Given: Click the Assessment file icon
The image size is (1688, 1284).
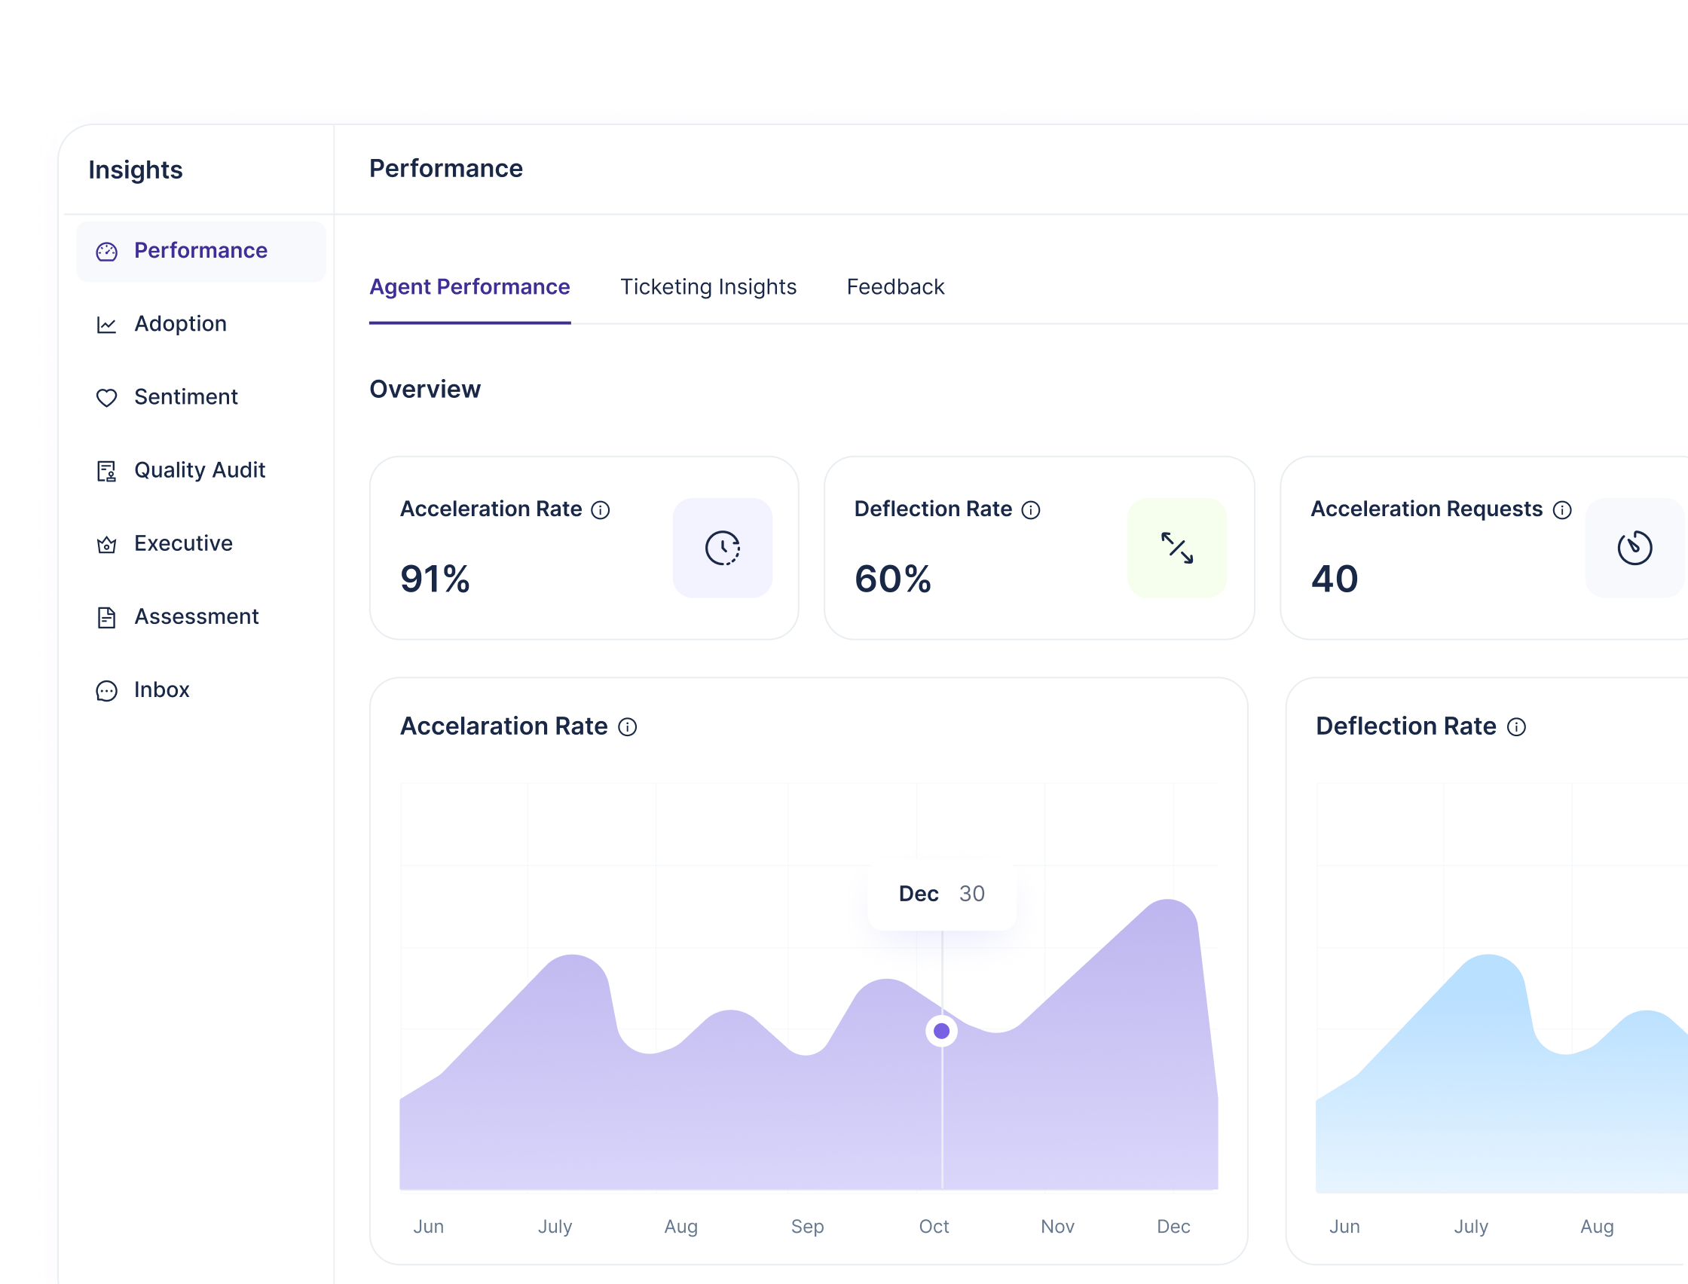Looking at the screenshot, I should pos(106,618).
